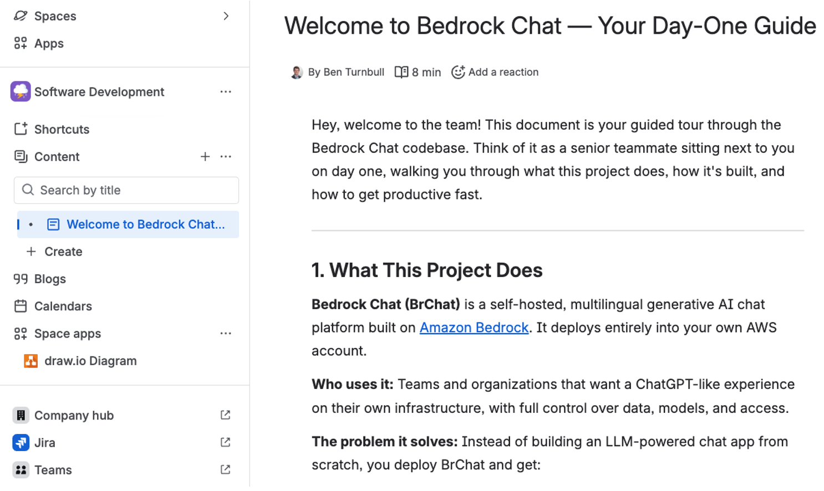Click Create under the page tree
This screenshot has height=491, width=824.
click(x=63, y=252)
